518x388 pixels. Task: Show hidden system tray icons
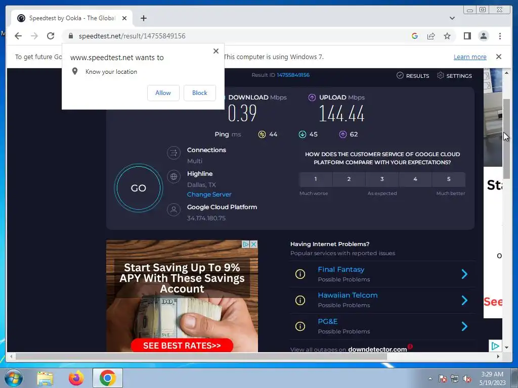(x=430, y=378)
